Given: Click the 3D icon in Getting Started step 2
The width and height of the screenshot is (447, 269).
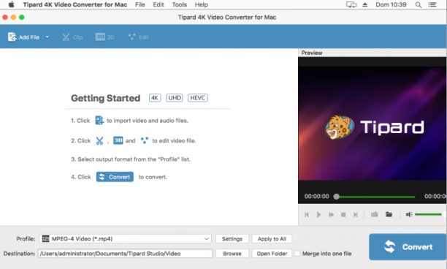Looking at the screenshot, I should 118,140.
